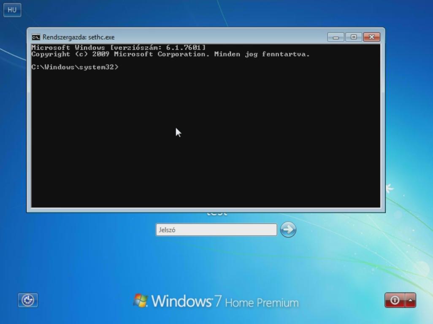This screenshot has height=324, width=433.
Task: Minimize the command prompt window
Action: pos(336,37)
